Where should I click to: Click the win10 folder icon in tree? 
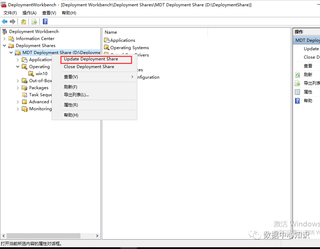coord(31,74)
